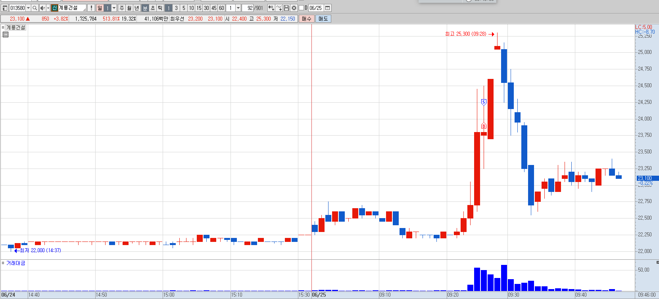Viewport: 659px width, 299px height.
Task: Click the custom interval input showing 1
Action: tap(231, 8)
